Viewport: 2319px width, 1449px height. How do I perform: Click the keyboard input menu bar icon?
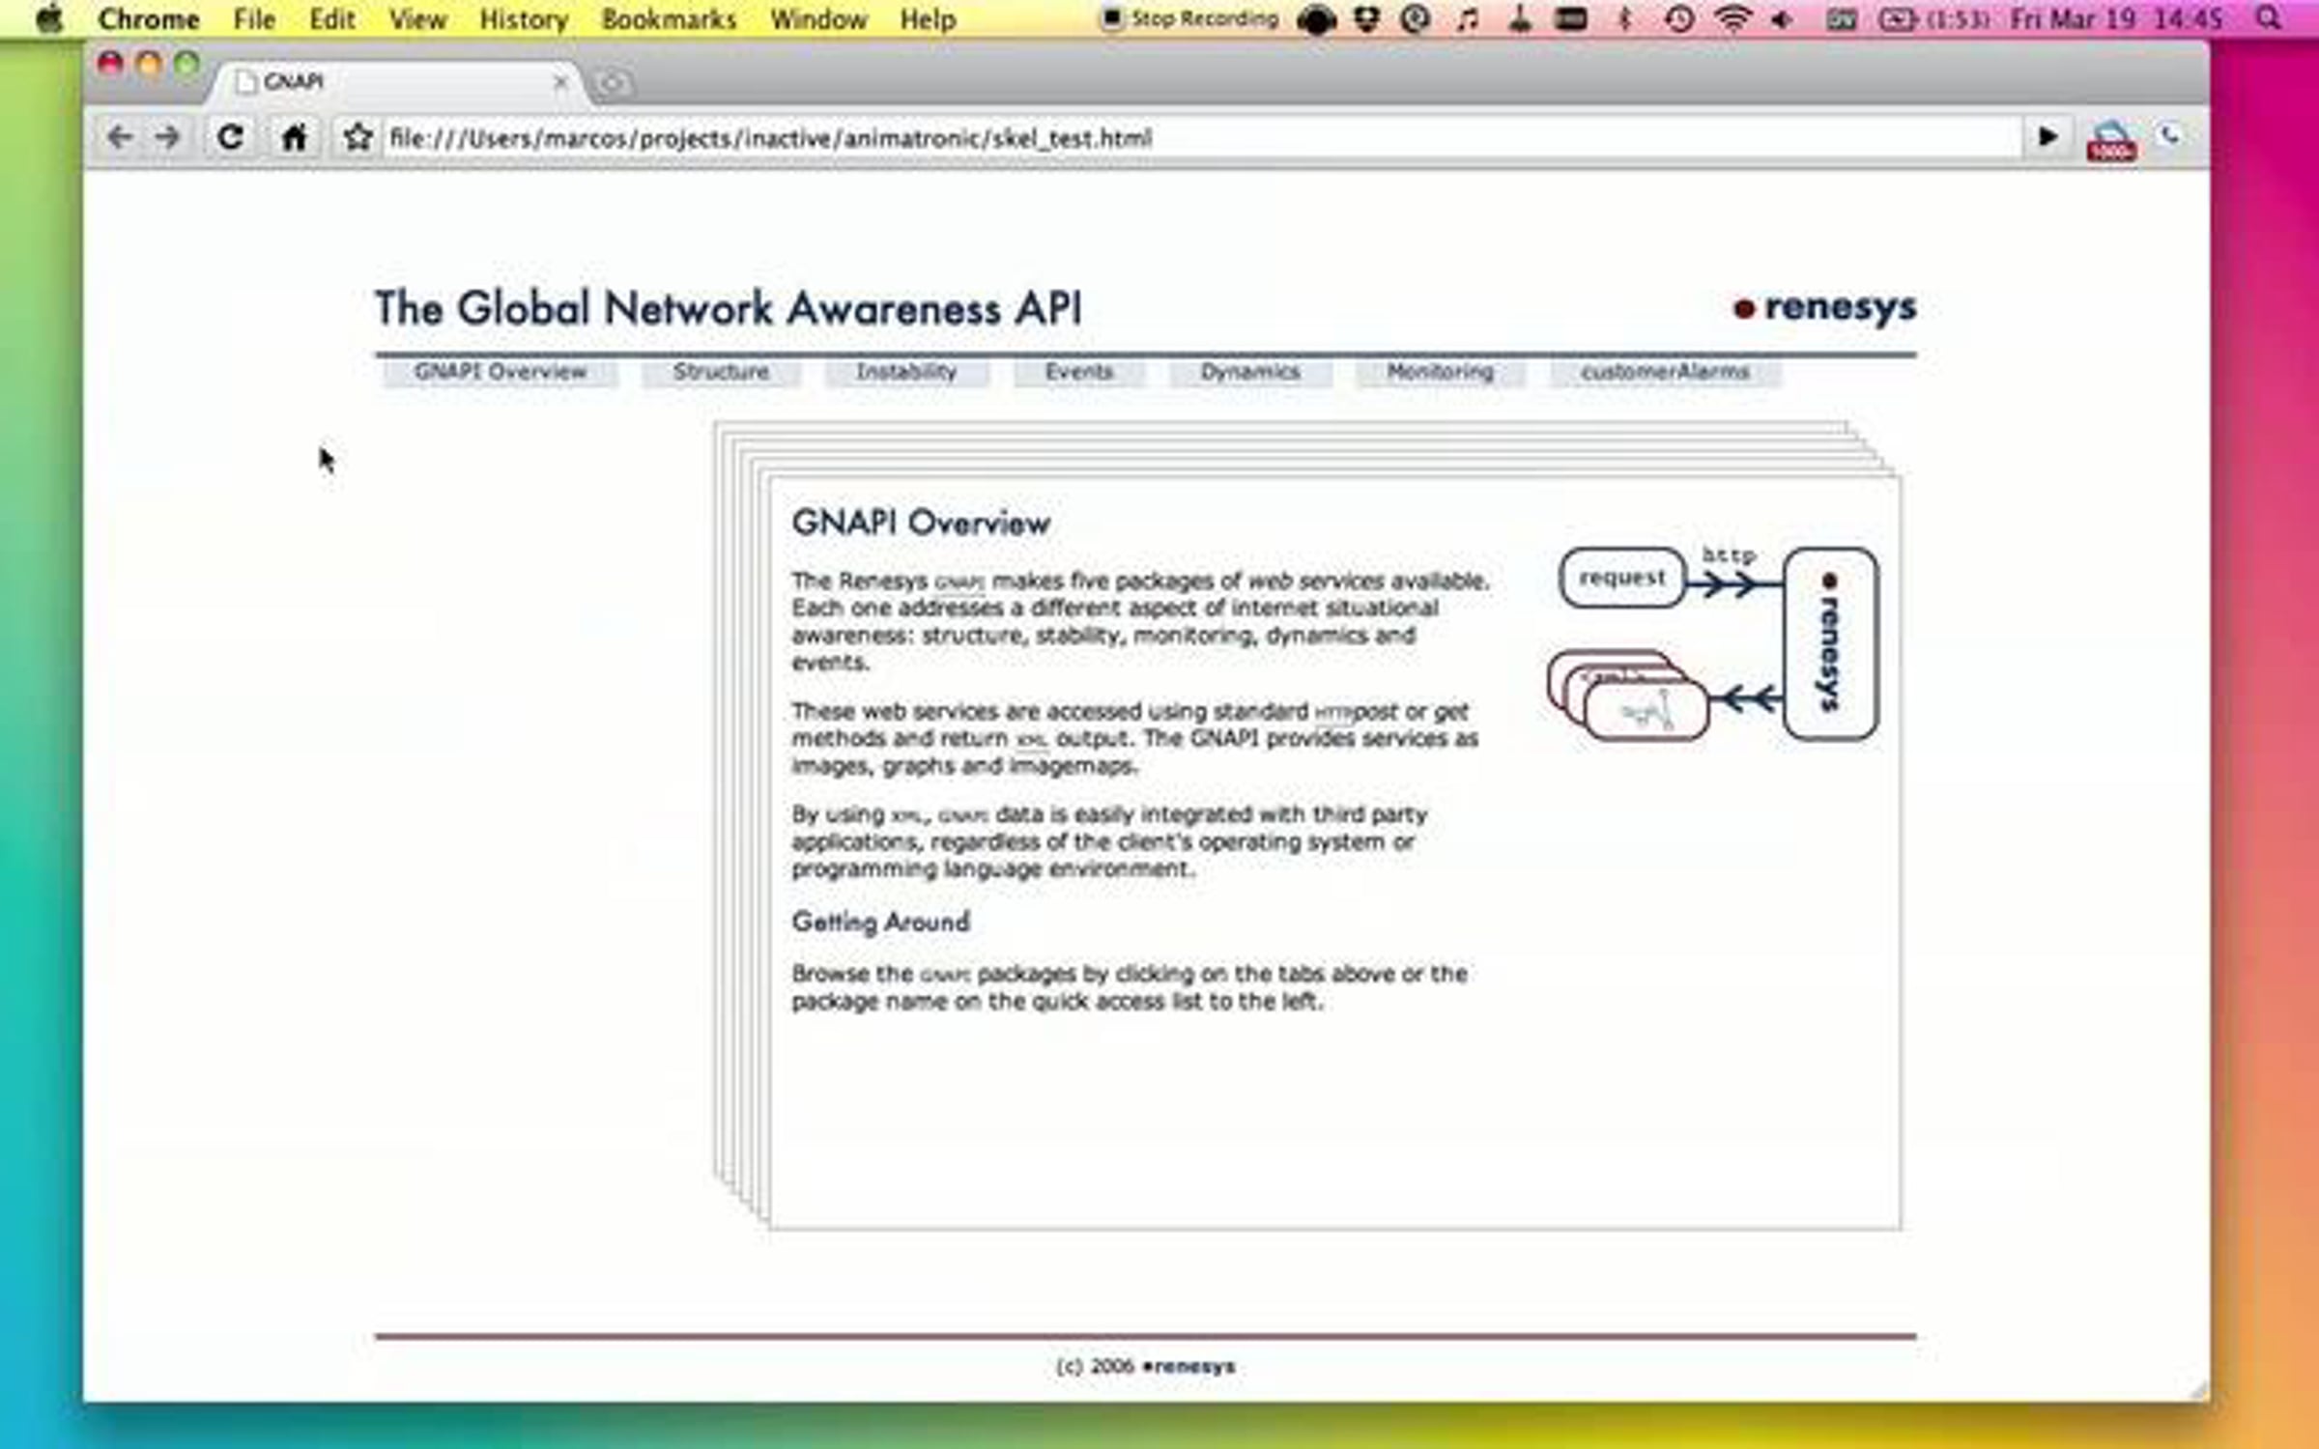[1840, 18]
